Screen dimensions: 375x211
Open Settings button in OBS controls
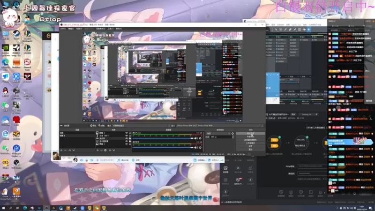(250, 146)
